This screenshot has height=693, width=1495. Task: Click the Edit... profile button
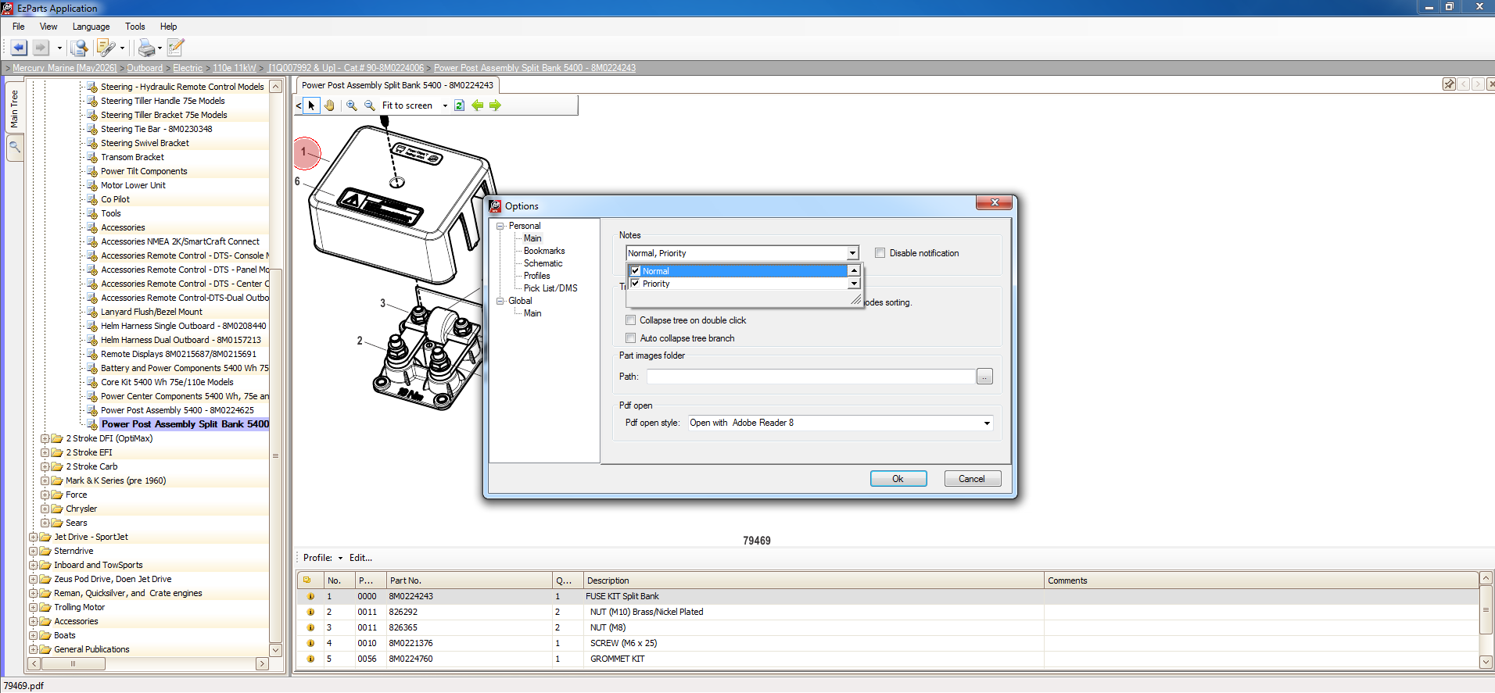(360, 558)
